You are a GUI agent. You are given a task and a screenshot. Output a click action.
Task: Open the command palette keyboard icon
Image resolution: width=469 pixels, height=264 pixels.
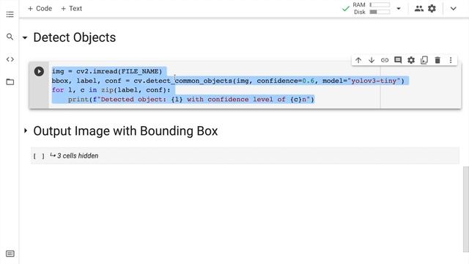(x=10, y=254)
